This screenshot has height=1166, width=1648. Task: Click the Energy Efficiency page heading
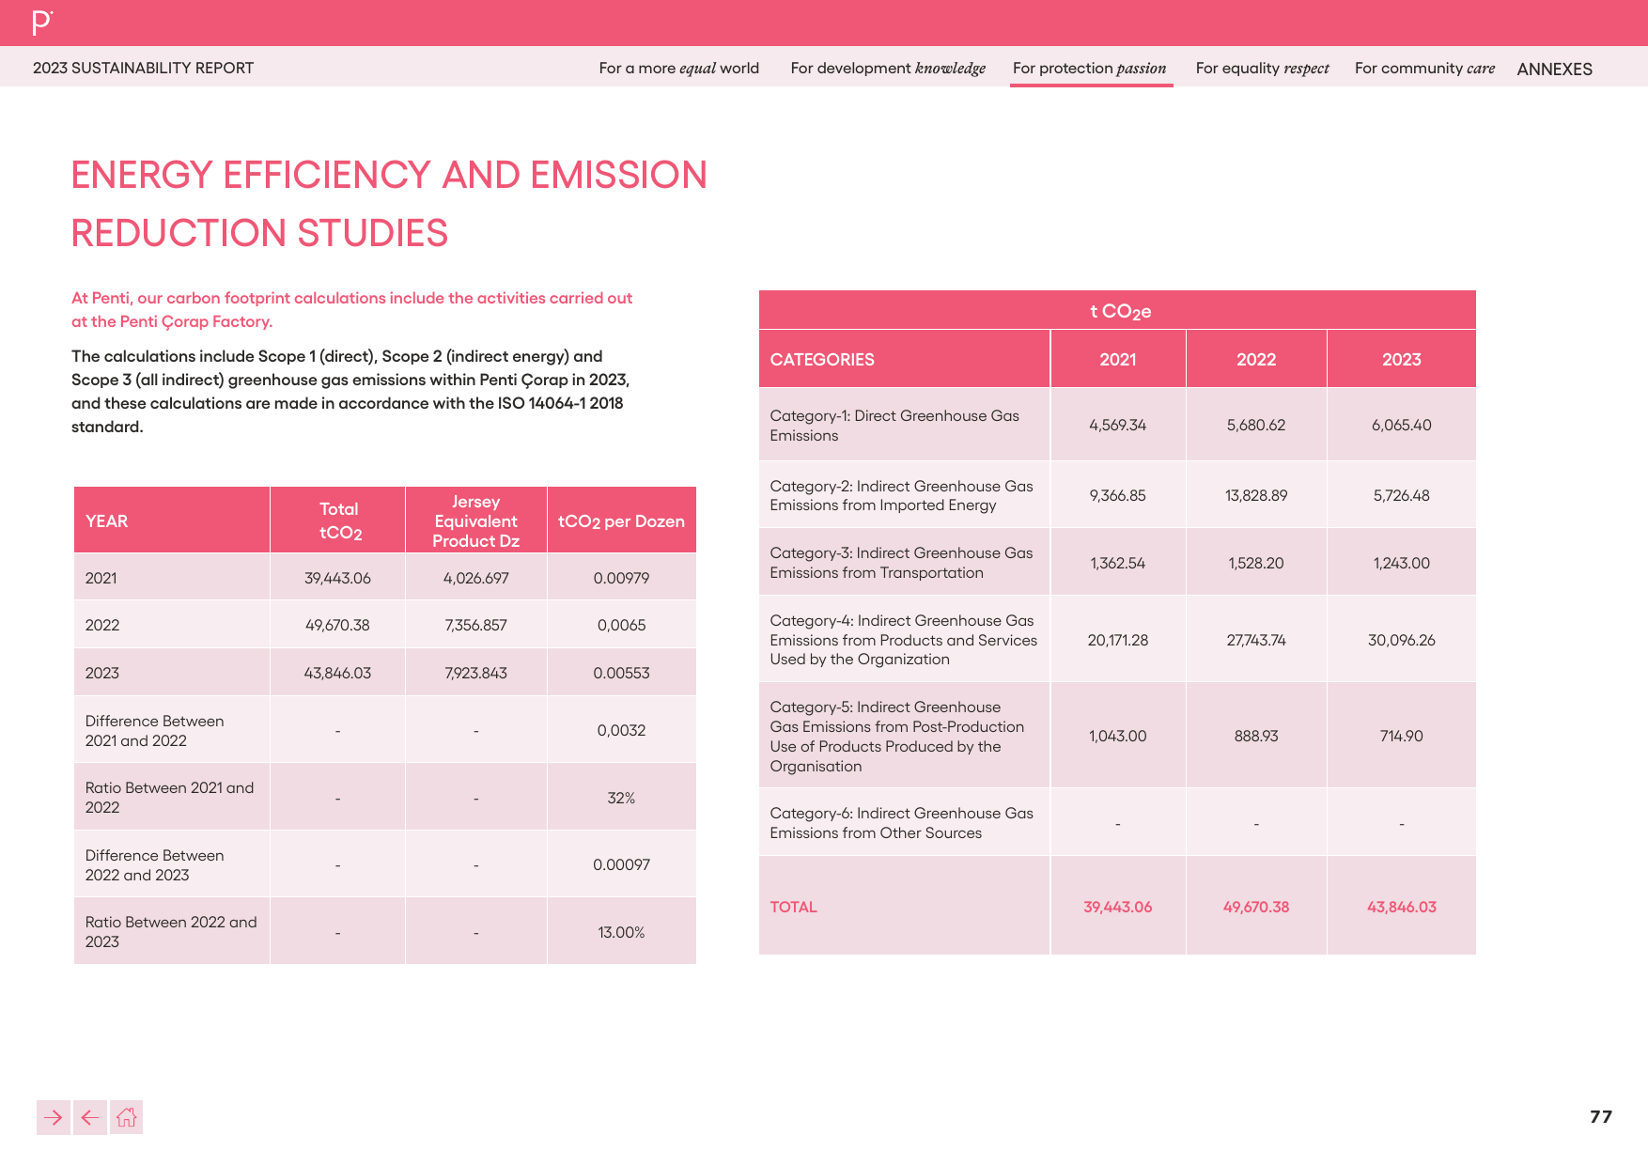(x=389, y=204)
